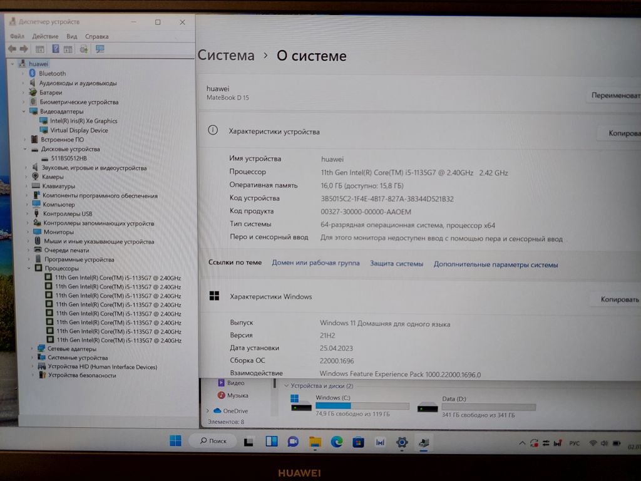Select the Virtual Display Device entry
The width and height of the screenshot is (641, 481).
79,130
